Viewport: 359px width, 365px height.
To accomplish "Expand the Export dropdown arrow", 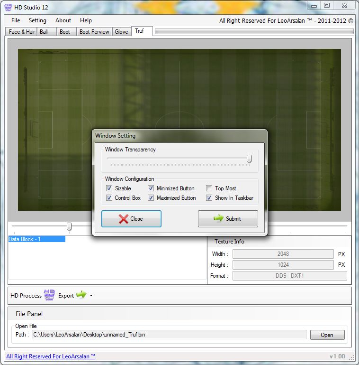I will pyautogui.click(x=91, y=296).
